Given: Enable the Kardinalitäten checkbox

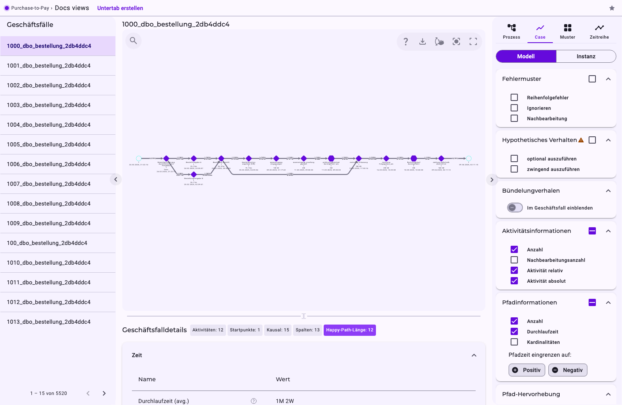Looking at the screenshot, I should point(514,342).
